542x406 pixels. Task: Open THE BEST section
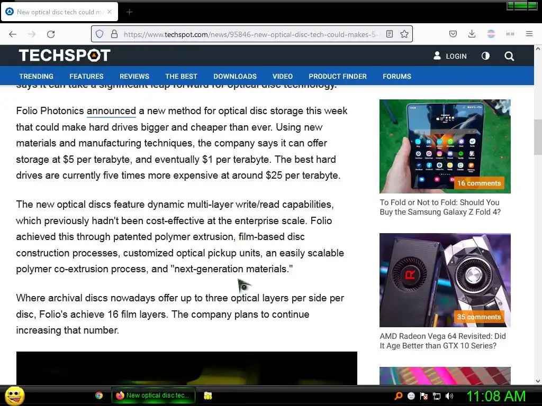[x=181, y=76]
